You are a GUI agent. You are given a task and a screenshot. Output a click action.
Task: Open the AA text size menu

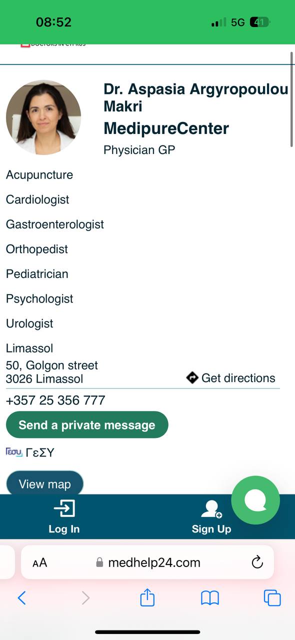tap(39, 563)
